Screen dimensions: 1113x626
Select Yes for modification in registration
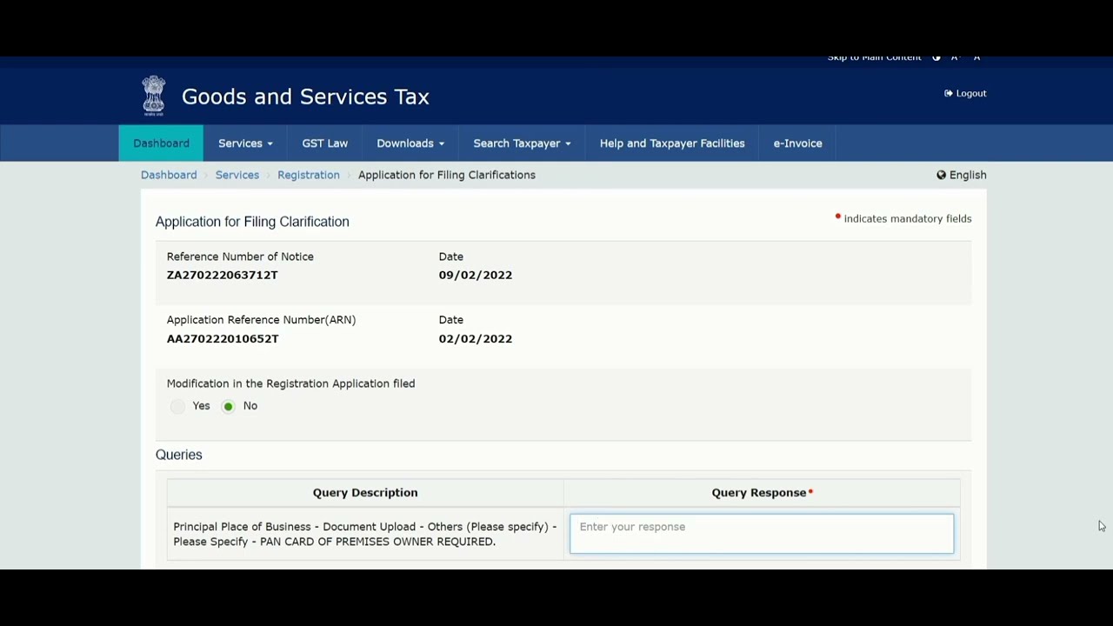tap(177, 406)
